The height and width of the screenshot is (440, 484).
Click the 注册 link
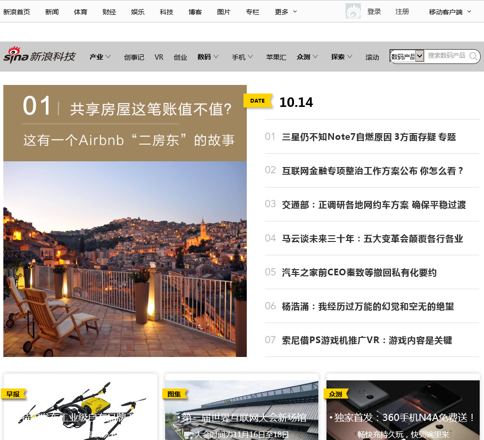coord(402,11)
